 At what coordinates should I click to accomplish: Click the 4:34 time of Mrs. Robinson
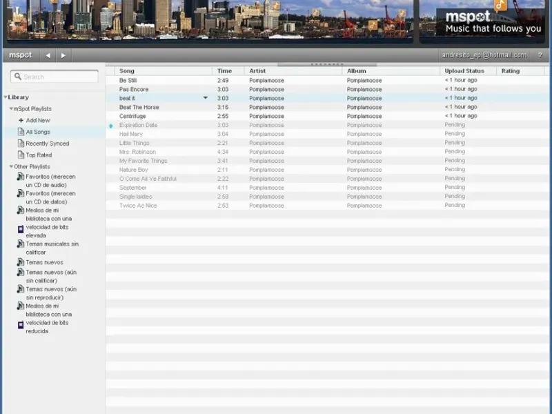click(x=222, y=152)
